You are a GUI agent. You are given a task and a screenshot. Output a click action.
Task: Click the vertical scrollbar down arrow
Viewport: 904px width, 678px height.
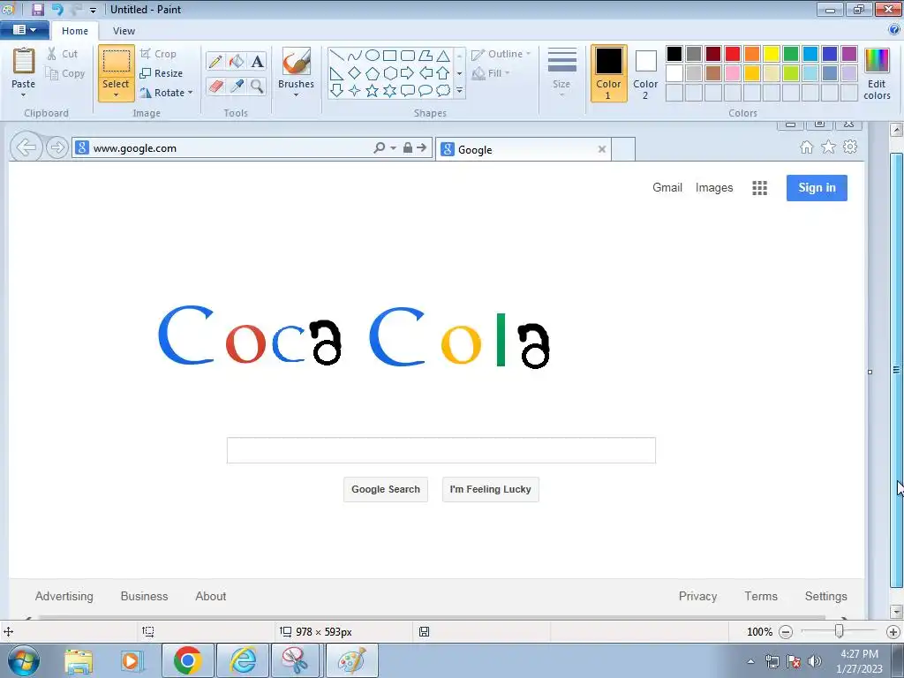click(x=896, y=611)
